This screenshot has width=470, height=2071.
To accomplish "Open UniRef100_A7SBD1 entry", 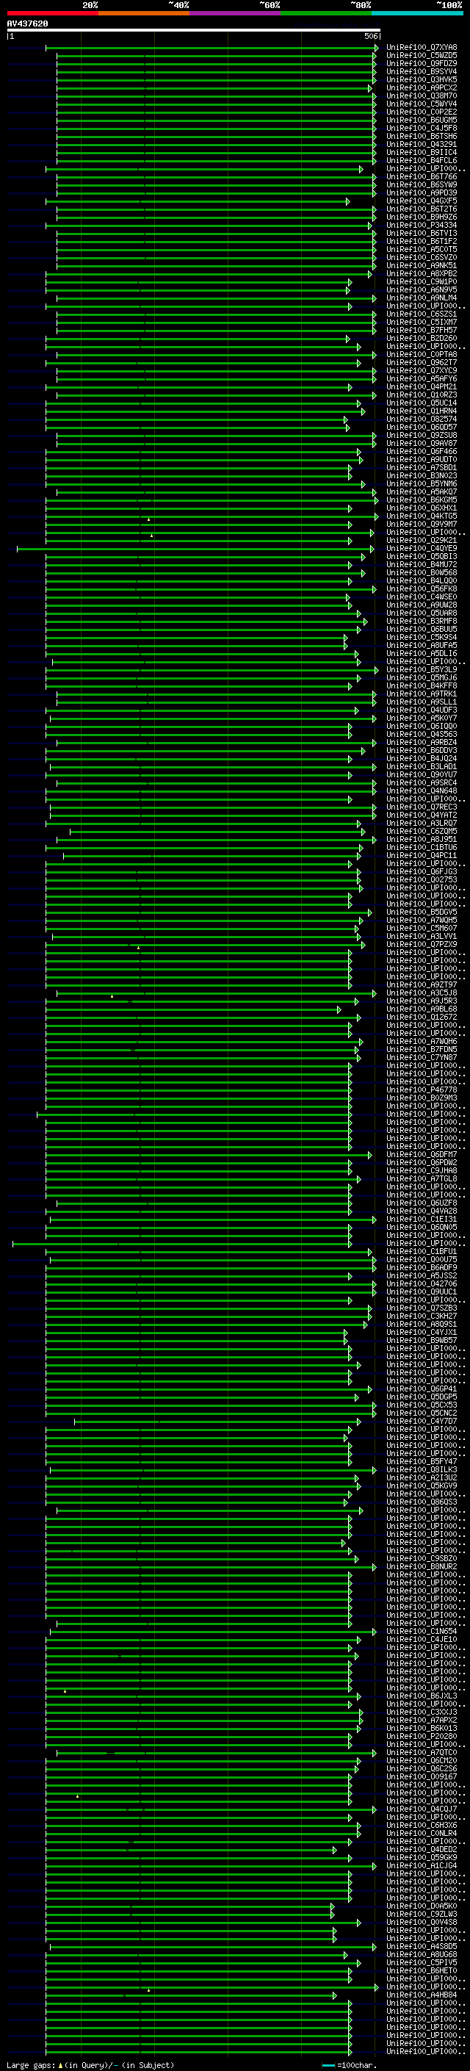I will coord(422,467).
